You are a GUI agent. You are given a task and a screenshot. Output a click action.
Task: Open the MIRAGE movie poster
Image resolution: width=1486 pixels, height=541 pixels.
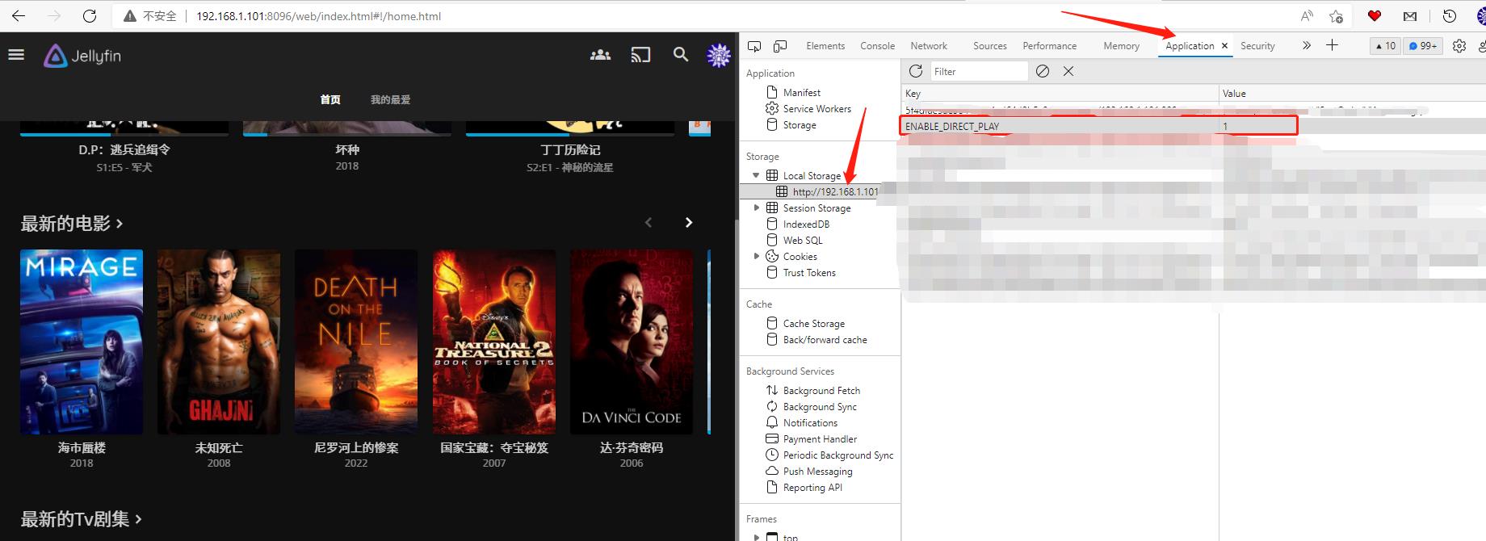point(82,342)
